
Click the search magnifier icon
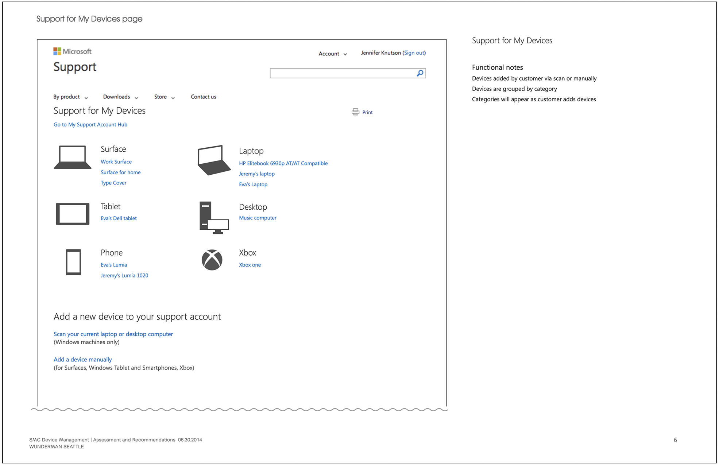(x=419, y=73)
